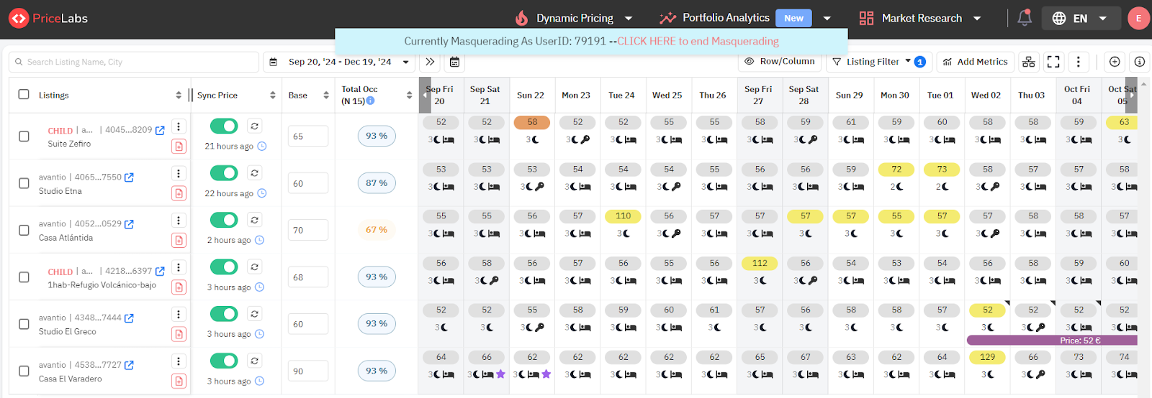1152x398 pixels.
Task: Sort by the Sync Price column arrows
Action: point(273,95)
